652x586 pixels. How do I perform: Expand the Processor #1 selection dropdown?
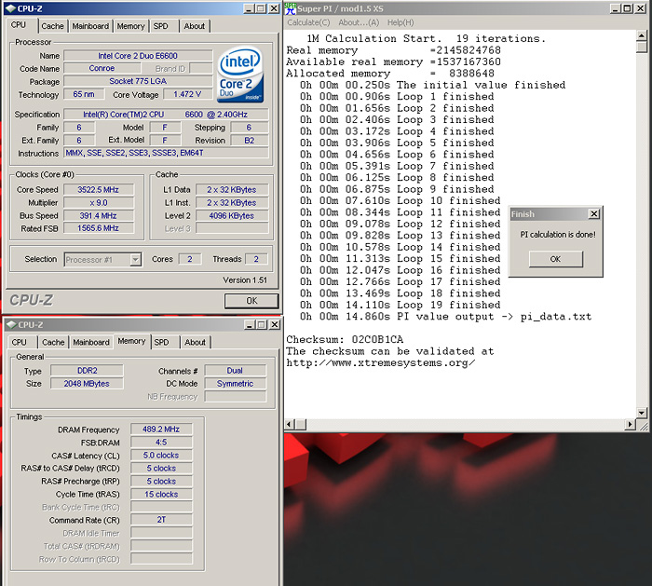tap(135, 260)
